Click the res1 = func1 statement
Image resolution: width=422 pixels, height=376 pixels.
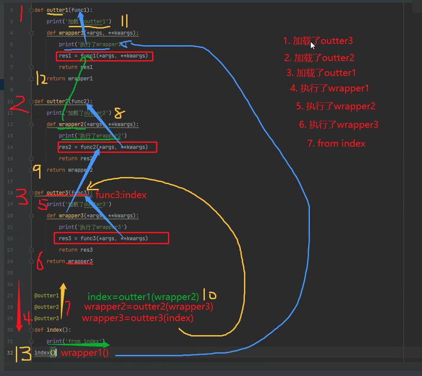[x=103, y=56]
